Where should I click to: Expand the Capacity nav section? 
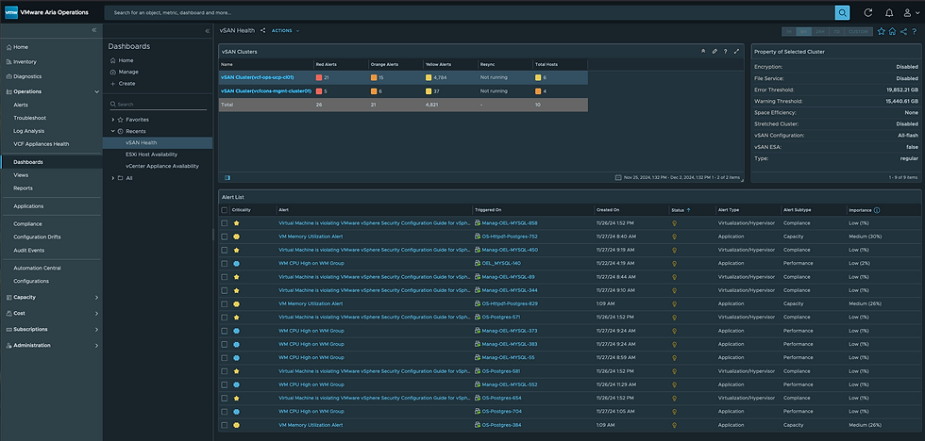tap(96, 298)
